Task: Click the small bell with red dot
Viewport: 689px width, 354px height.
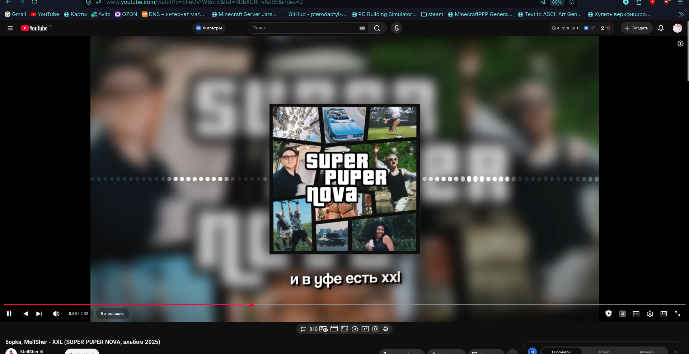Action: pyautogui.click(x=609, y=28)
